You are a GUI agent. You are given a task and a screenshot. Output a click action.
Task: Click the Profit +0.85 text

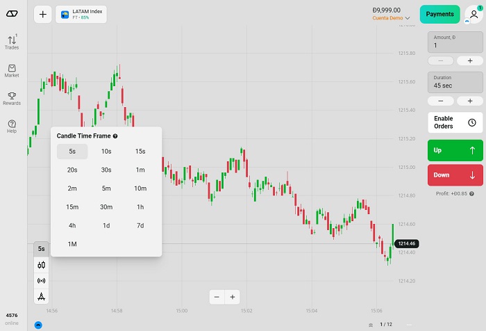451,194
